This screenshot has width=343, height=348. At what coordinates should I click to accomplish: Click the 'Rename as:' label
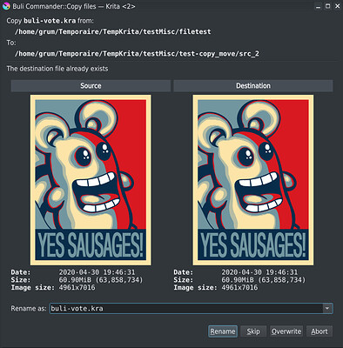coord(29,308)
